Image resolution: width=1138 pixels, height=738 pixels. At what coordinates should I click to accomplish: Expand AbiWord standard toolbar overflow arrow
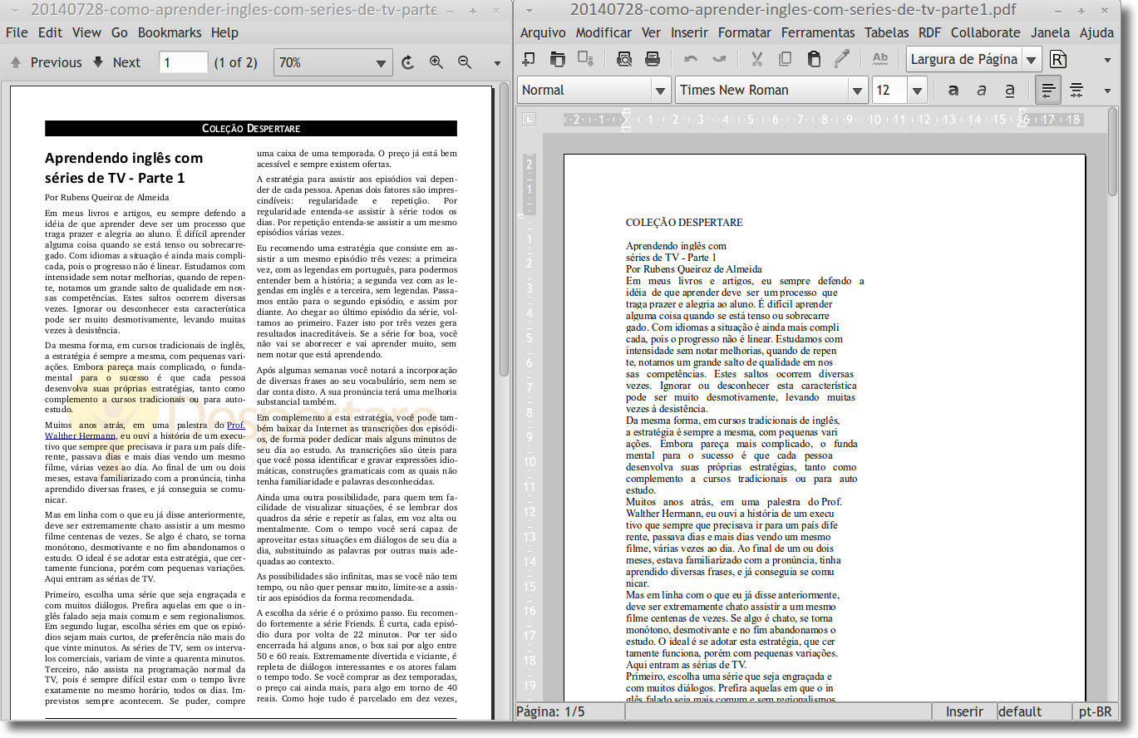coord(1107,60)
